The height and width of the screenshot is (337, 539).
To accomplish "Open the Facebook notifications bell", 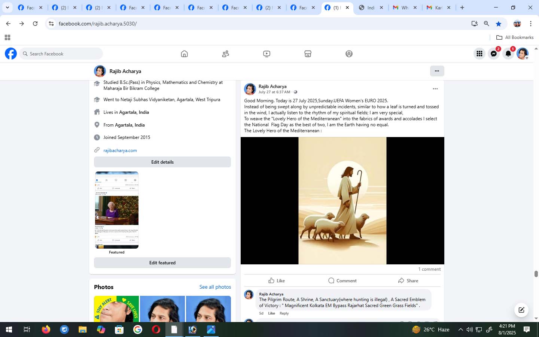I will [x=508, y=54].
